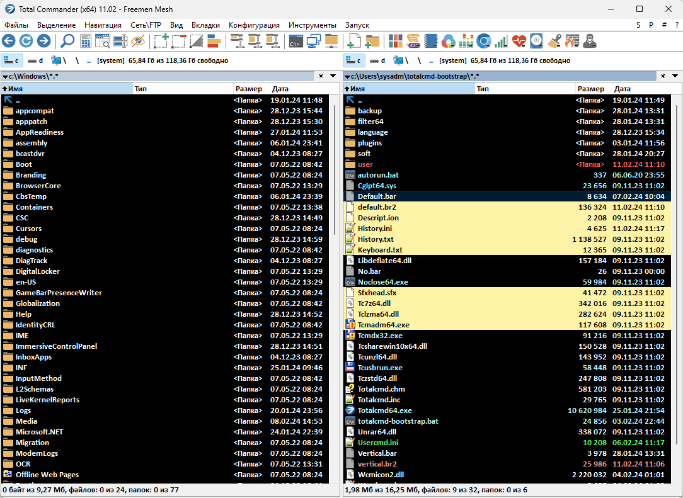
Task: Toggle hidden files with the crossed-eye icon
Action: [138, 42]
